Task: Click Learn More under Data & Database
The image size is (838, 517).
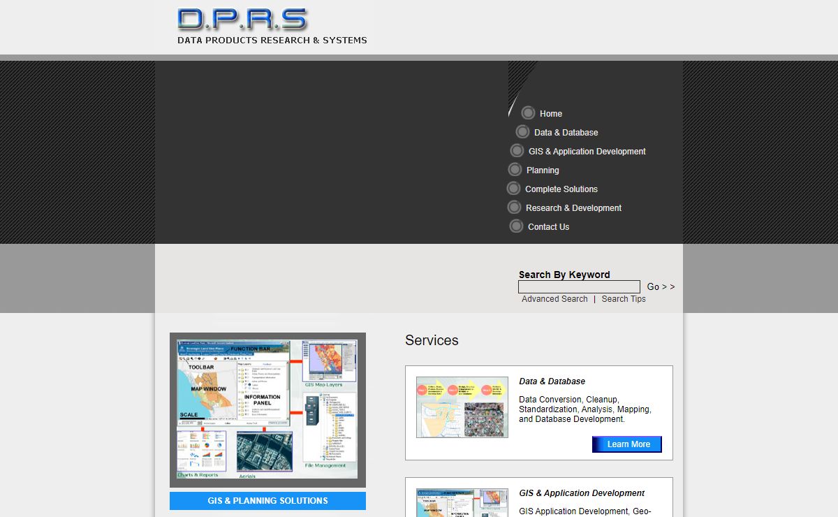Action: [x=627, y=444]
